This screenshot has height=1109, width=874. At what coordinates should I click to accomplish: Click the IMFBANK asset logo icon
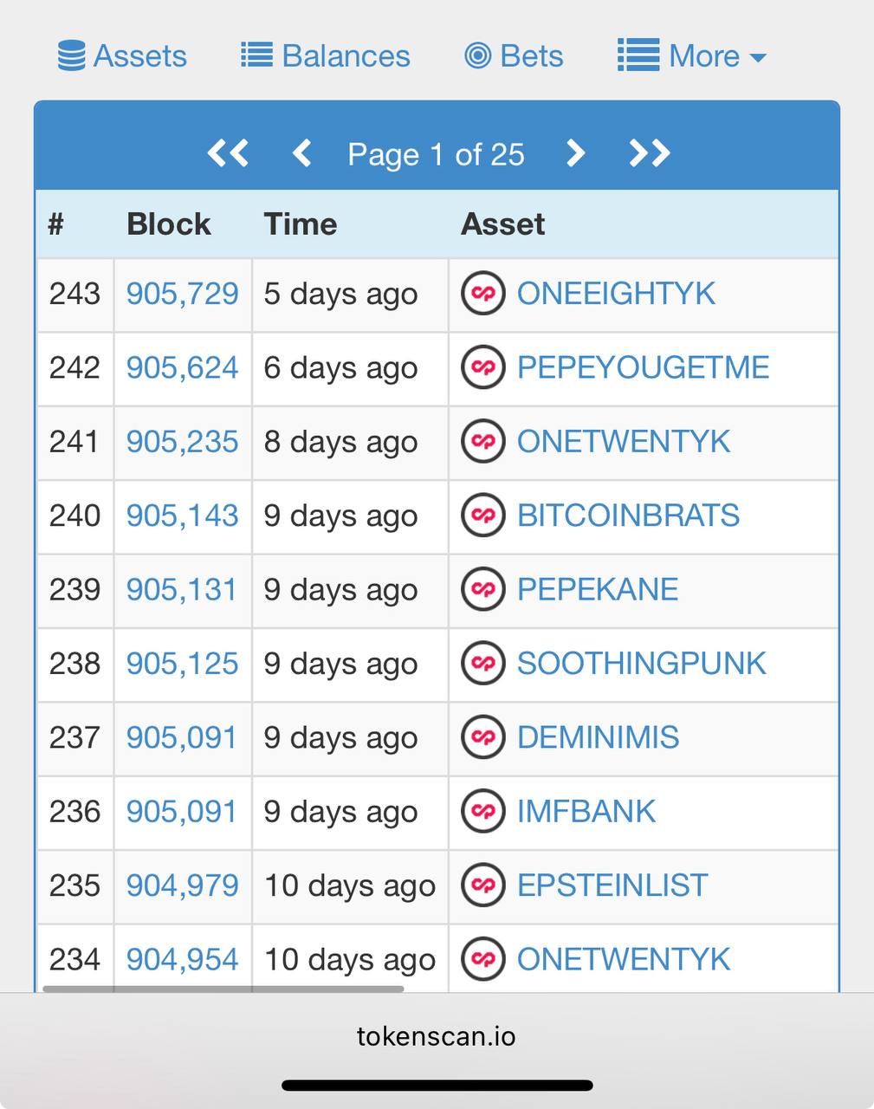click(x=483, y=811)
